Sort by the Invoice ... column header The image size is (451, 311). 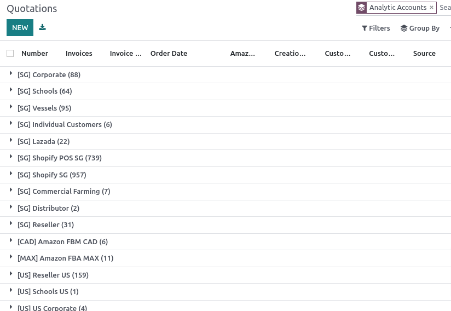(x=126, y=53)
